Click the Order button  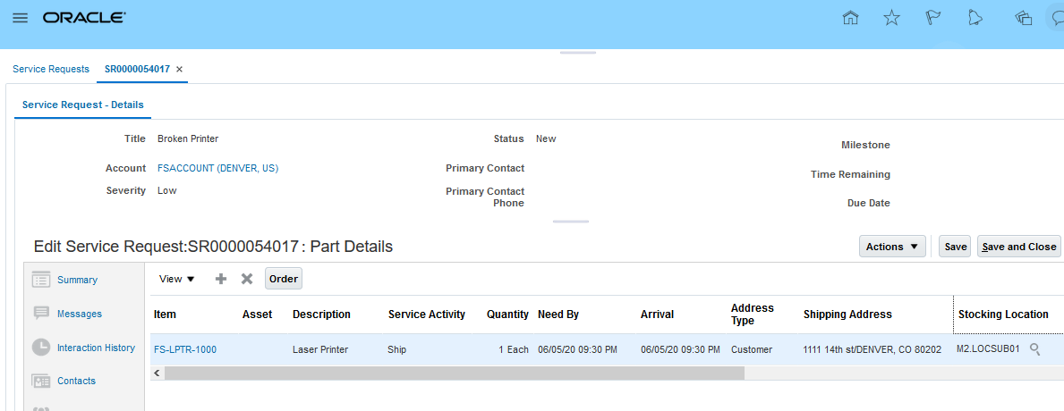(283, 279)
